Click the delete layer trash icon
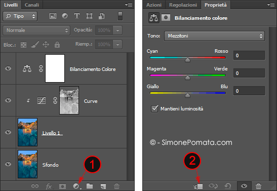This screenshot has height=191, width=277. [116, 186]
